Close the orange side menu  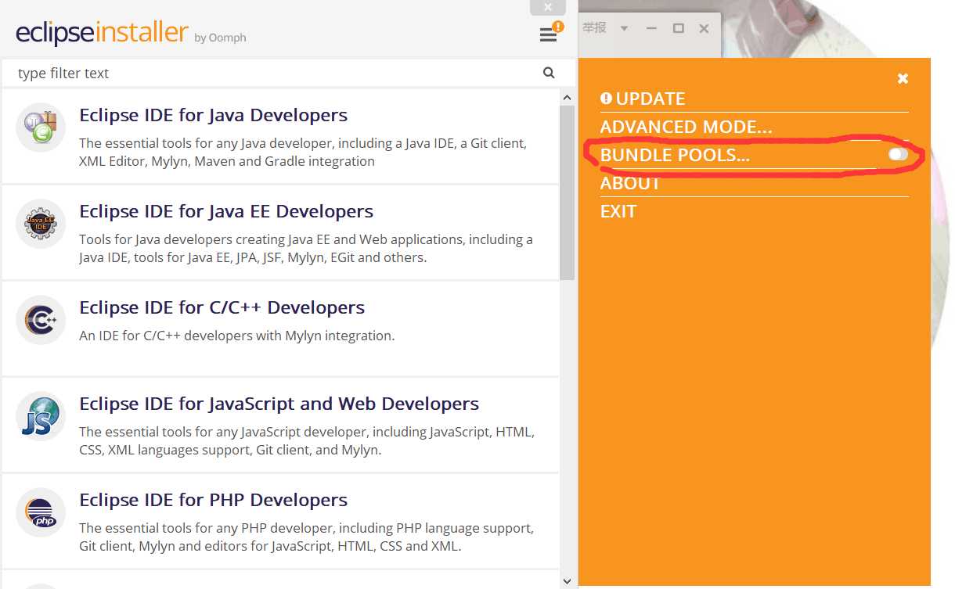point(903,78)
